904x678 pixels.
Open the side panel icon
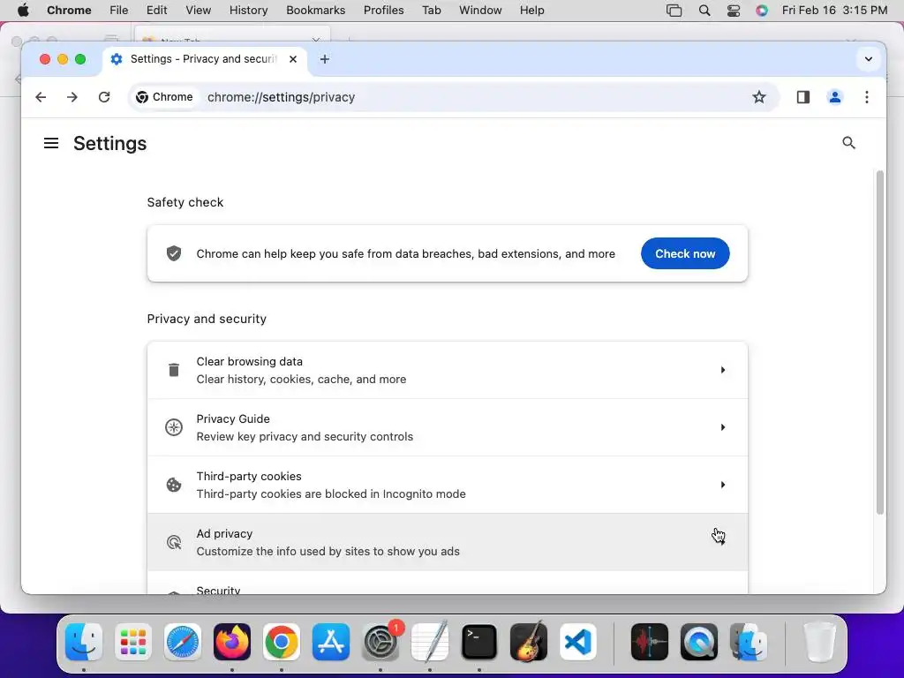[803, 97]
